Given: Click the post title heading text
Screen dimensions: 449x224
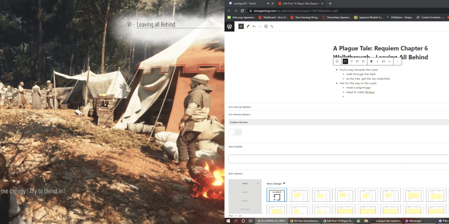Looking at the screenshot, I should tap(380, 53).
